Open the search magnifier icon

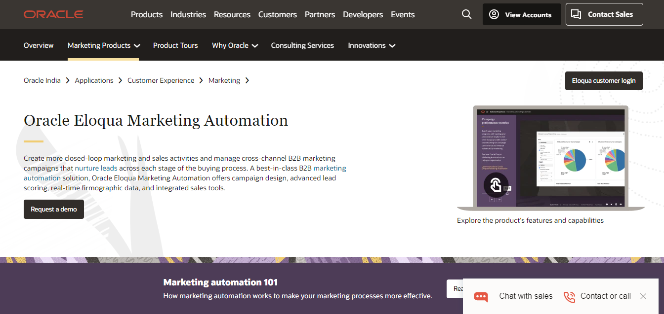[x=466, y=14]
